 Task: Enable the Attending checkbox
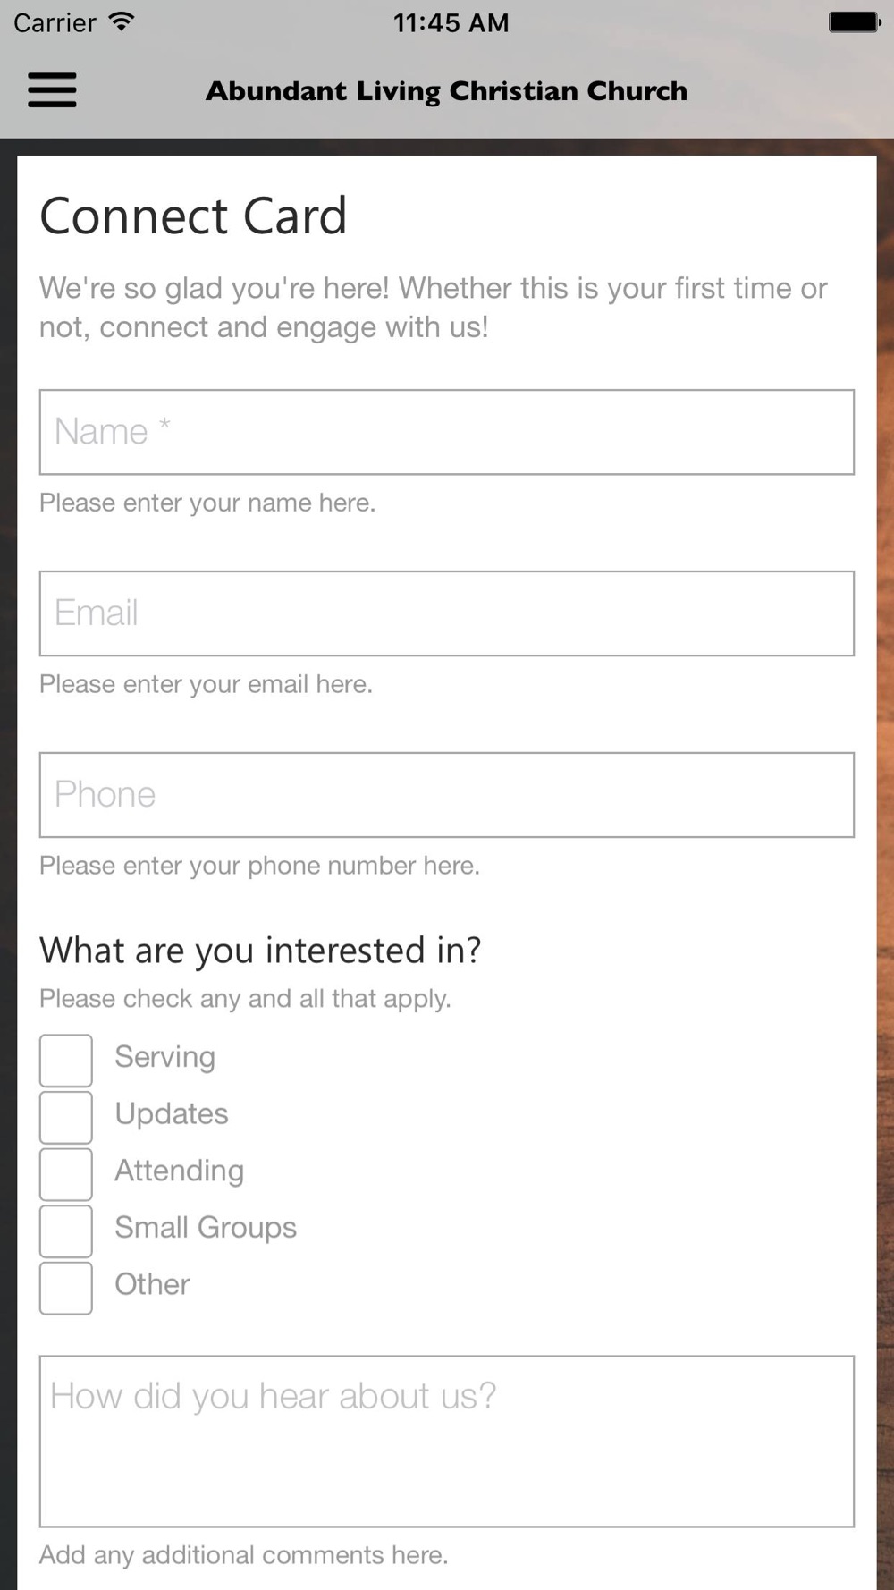[x=66, y=1174]
